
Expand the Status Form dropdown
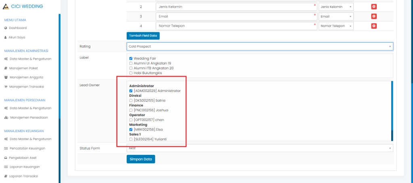click(x=260, y=148)
